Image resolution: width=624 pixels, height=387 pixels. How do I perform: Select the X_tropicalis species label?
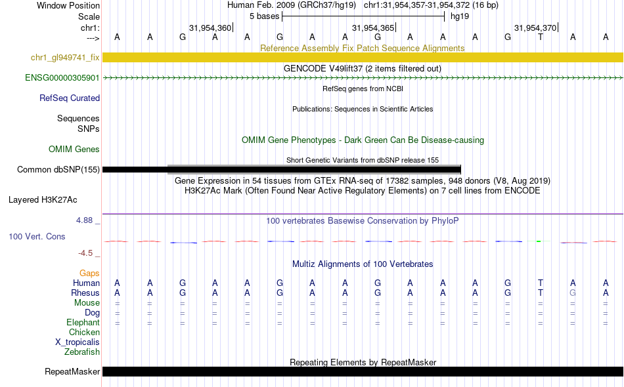coord(78,342)
